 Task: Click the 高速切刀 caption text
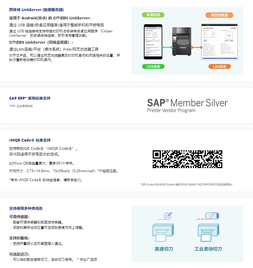coord(164,249)
